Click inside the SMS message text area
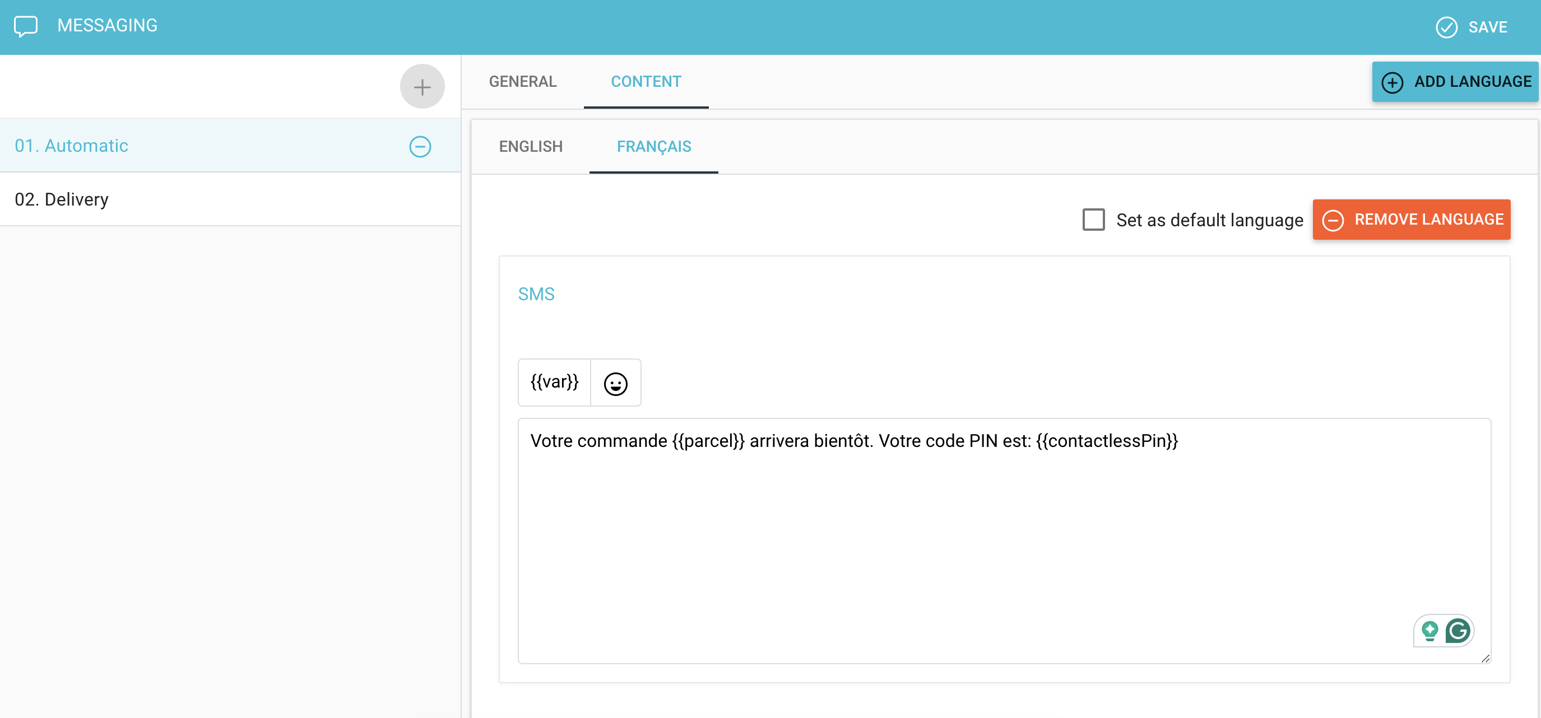The height and width of the screenshot is (718, 1541). (x=1004, y=540)
